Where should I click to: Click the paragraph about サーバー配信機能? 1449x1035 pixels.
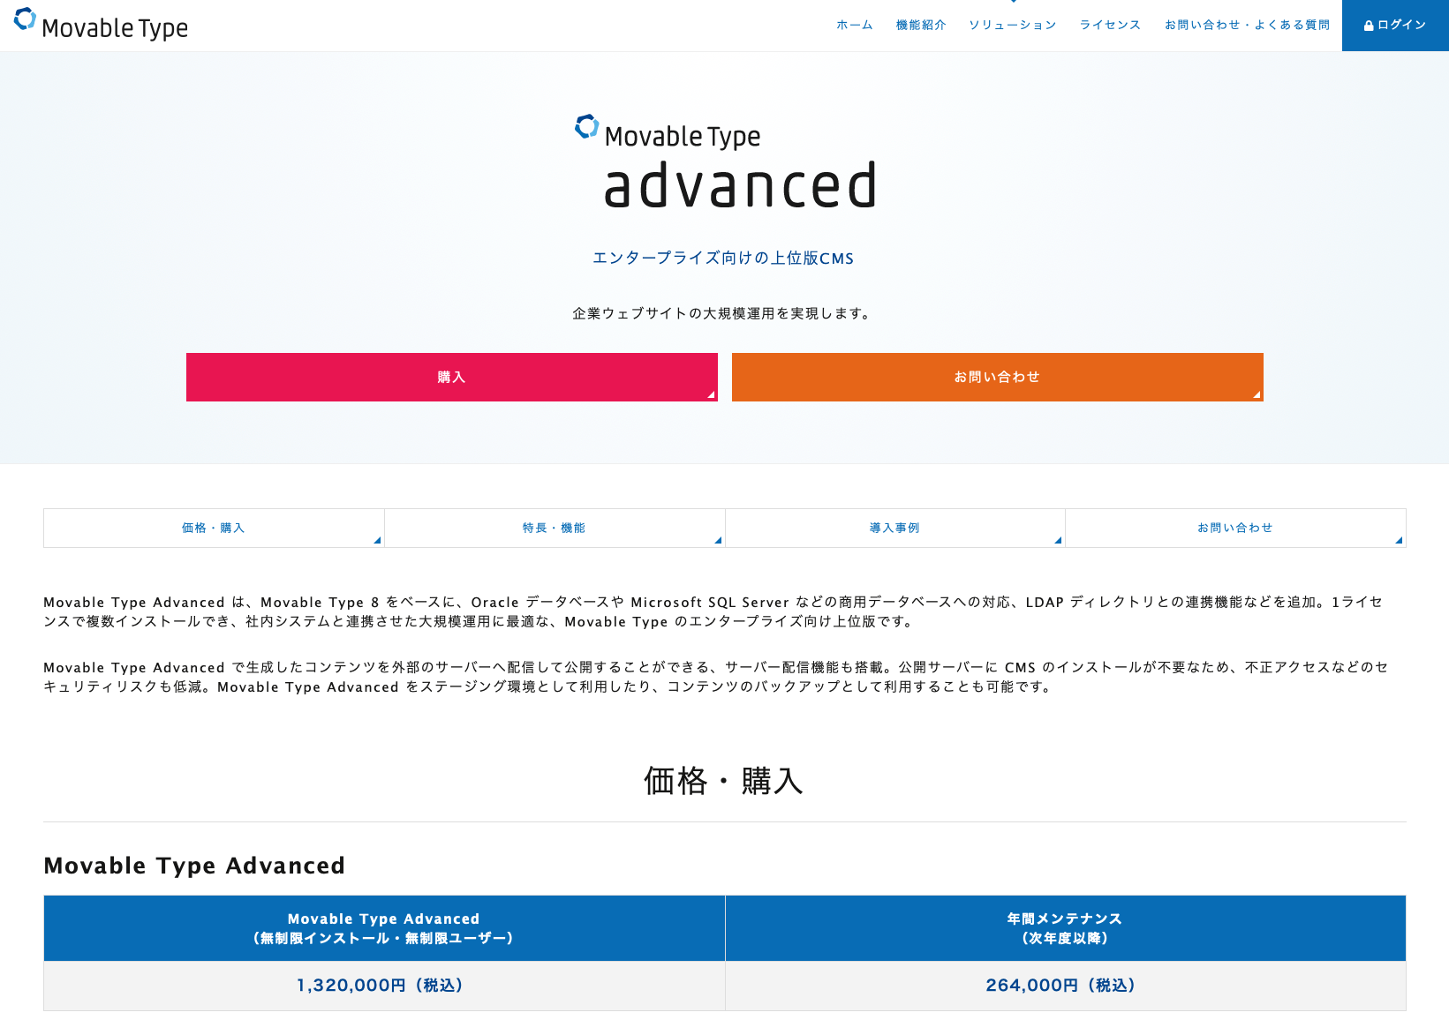point(715,677)
